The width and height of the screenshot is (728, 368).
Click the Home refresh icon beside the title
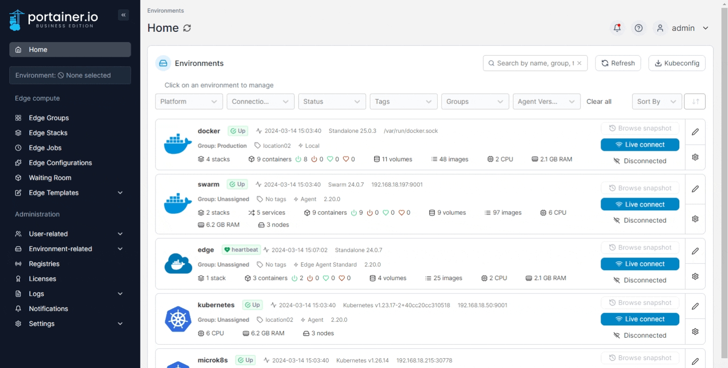pos(187,28)
